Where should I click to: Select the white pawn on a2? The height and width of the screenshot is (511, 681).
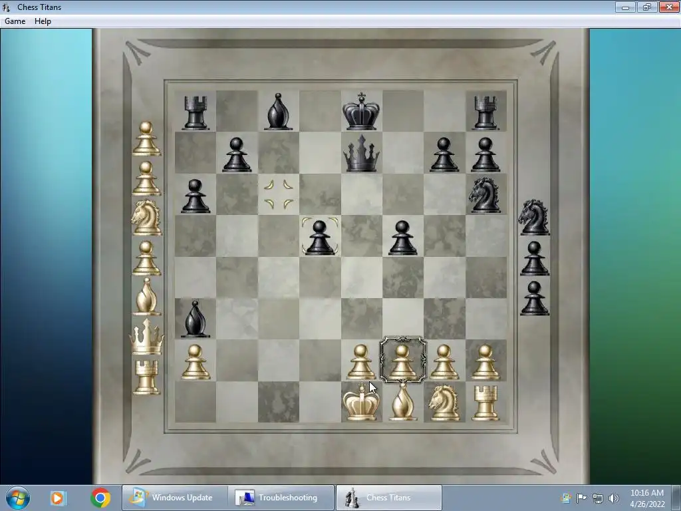[195, 362]
